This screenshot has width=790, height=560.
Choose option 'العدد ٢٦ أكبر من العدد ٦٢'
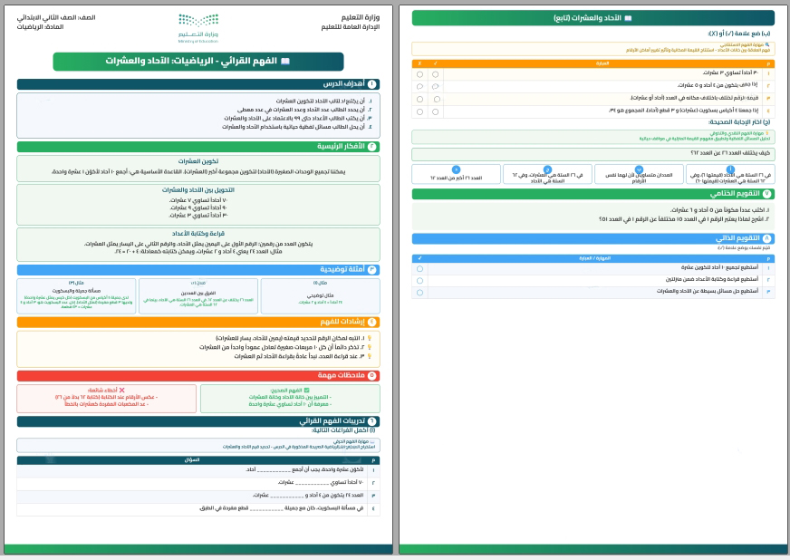point(456,174)
